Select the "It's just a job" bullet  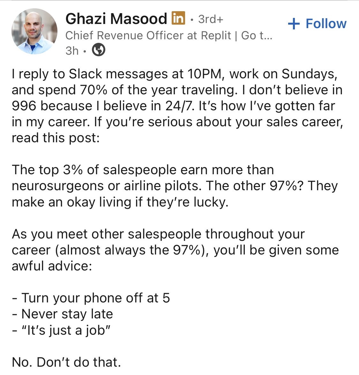[61, 330]
